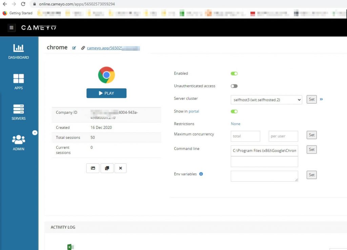Click the Chrome app icon
Screen dimensions: 347x250
[x=106, y=75]
